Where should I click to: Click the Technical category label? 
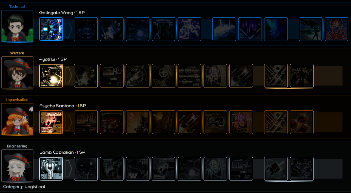pyautogui.click(x=17, y=7)
